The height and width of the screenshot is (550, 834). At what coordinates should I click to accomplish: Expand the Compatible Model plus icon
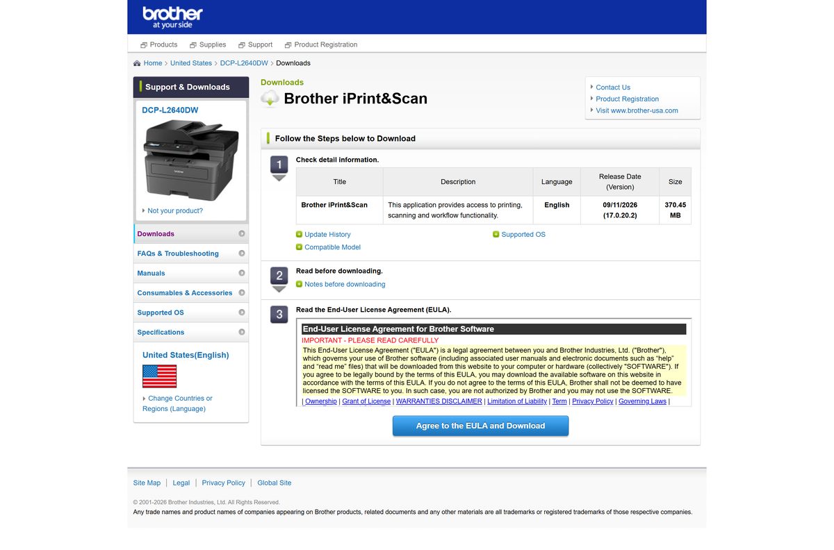(299, 247)
